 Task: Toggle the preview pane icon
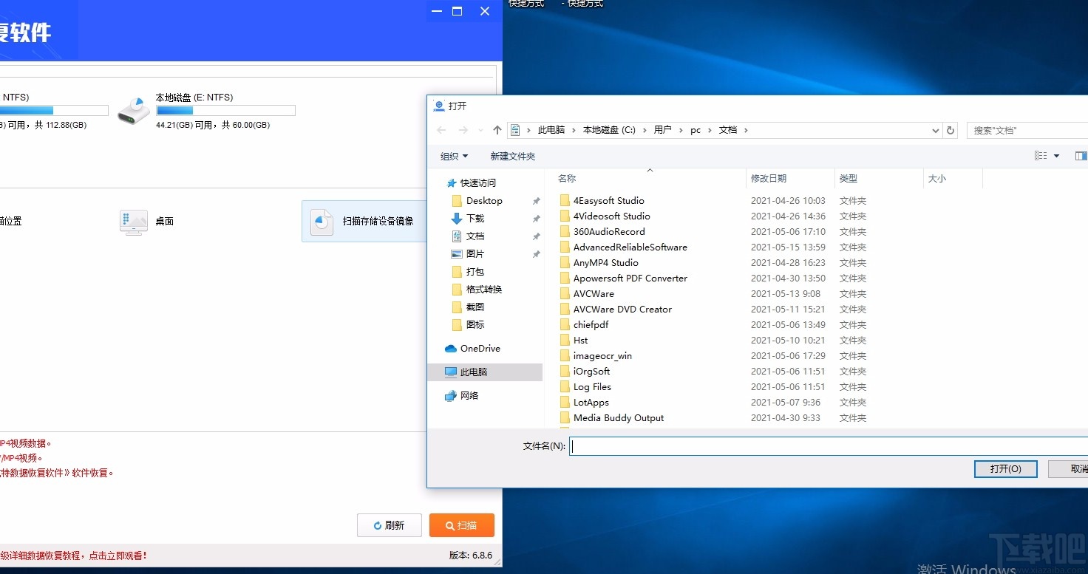point(1081,155)
